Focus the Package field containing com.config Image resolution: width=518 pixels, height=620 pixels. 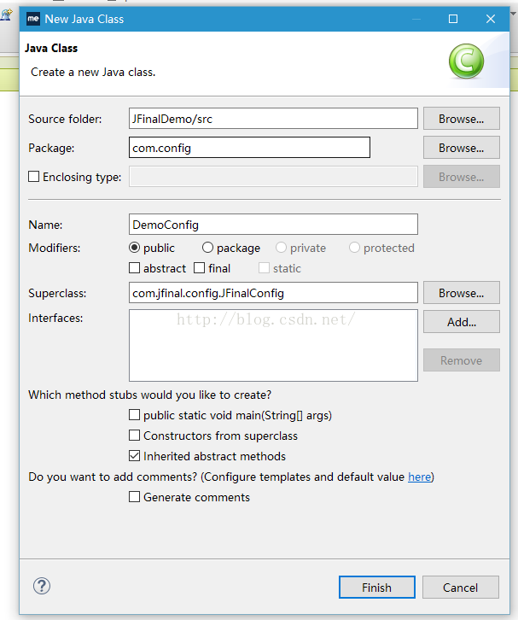[249, 148]
